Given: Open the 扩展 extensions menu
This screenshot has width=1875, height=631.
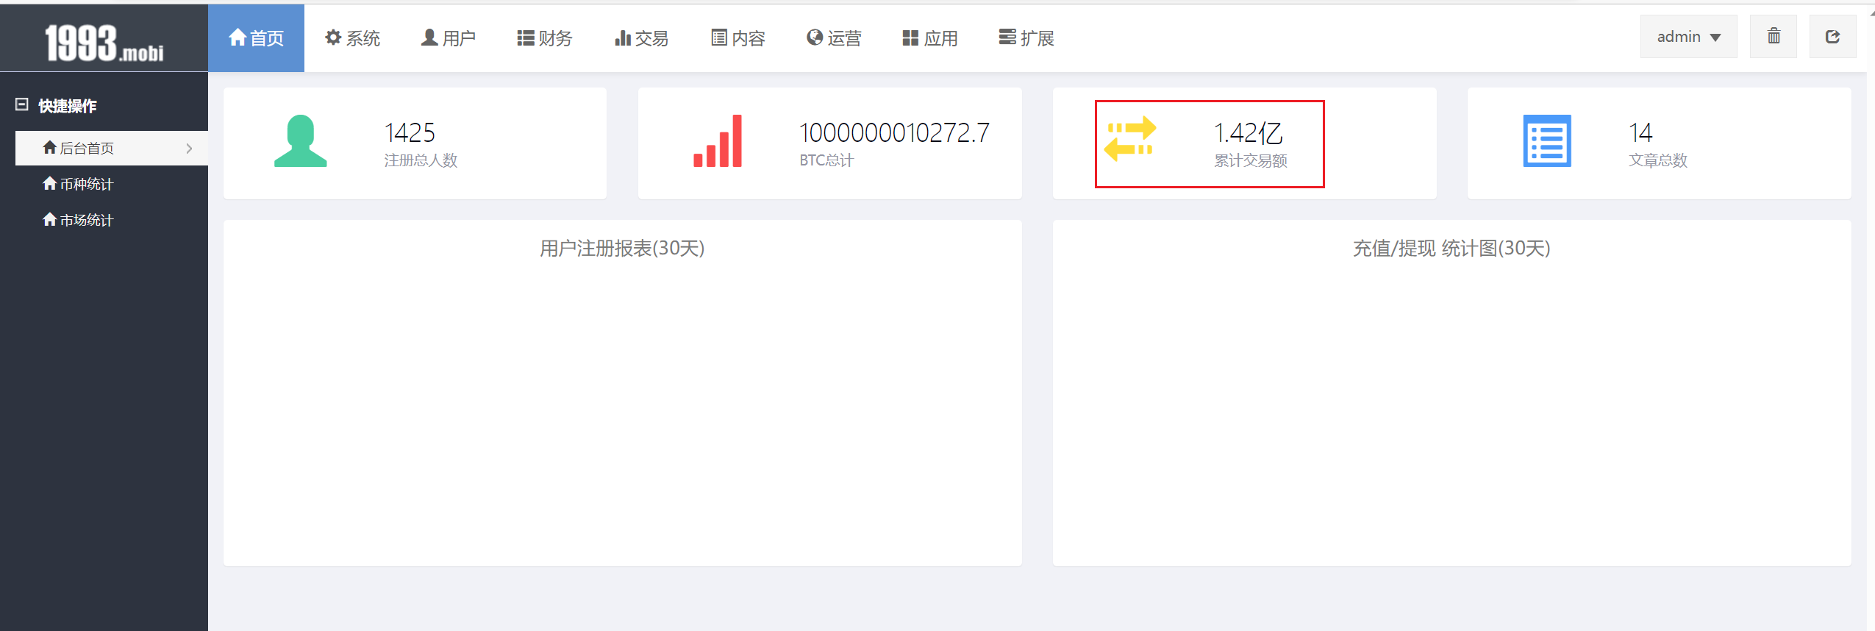Looking at the screenshot, I should tap(1026, 38).
